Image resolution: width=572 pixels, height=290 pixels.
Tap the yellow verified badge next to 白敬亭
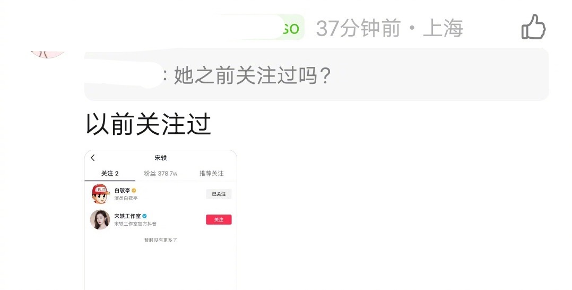pos(134,190)
